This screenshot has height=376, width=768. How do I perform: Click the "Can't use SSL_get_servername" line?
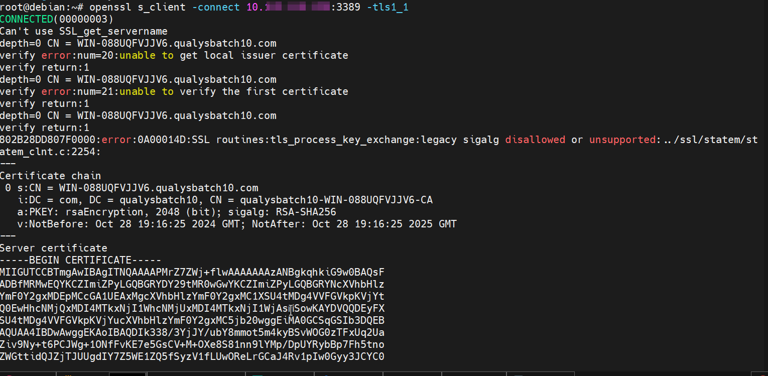click(83, 32)
